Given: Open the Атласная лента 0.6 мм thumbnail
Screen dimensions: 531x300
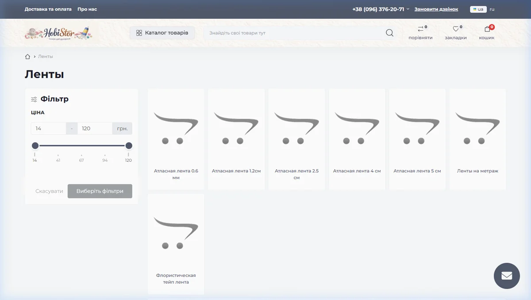Looking at the screenshot, I should [176, 128].
